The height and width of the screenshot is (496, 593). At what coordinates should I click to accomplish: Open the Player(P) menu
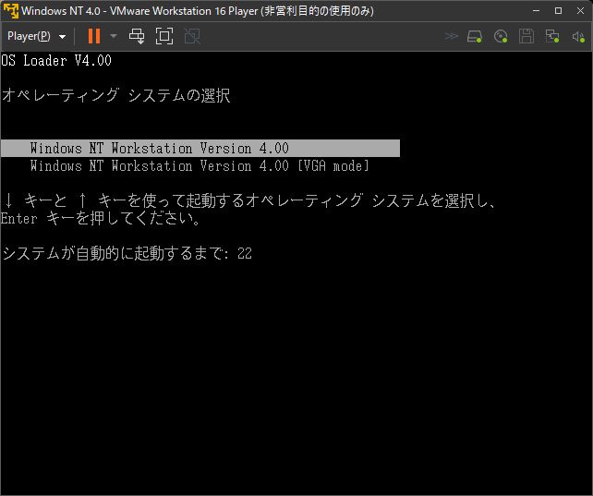click(x=36, y=36)
